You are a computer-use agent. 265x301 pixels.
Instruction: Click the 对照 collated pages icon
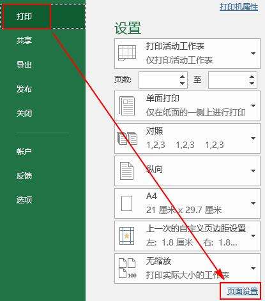[x=127, y=138]
